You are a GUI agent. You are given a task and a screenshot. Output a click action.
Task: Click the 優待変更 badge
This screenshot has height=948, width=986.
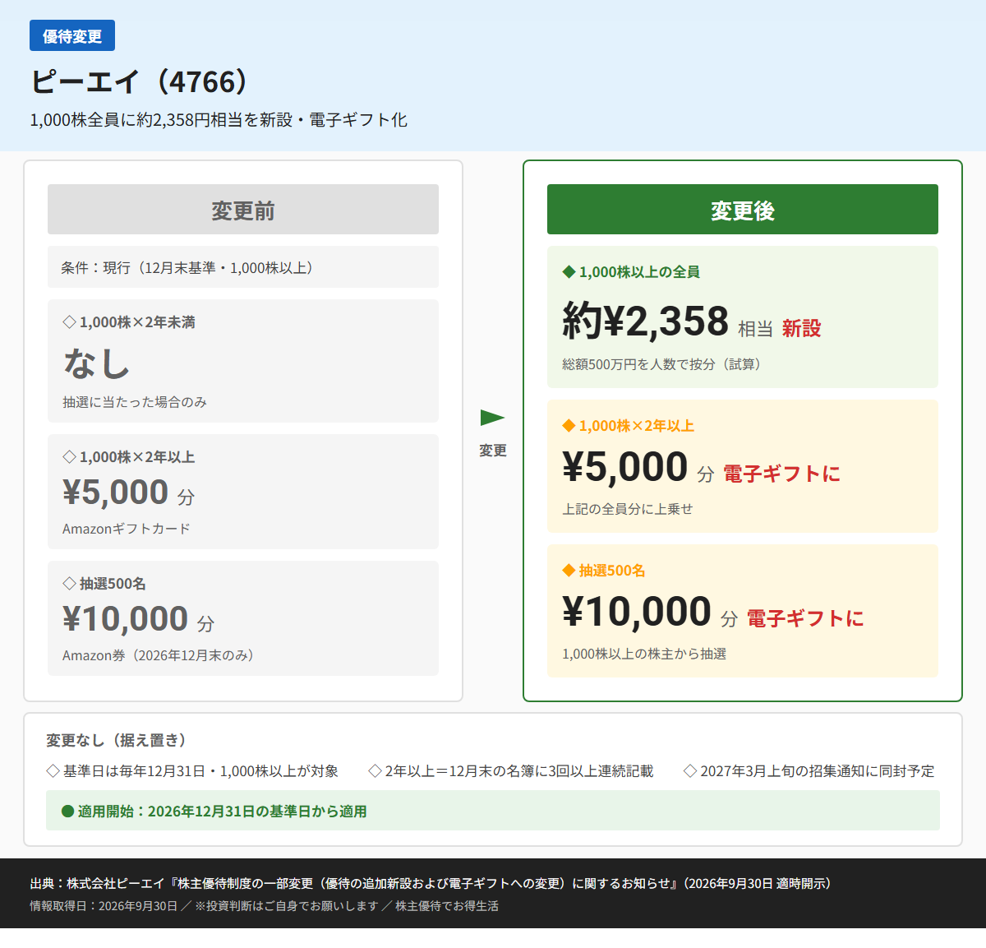pyautogui.click(x=72, y=36)
